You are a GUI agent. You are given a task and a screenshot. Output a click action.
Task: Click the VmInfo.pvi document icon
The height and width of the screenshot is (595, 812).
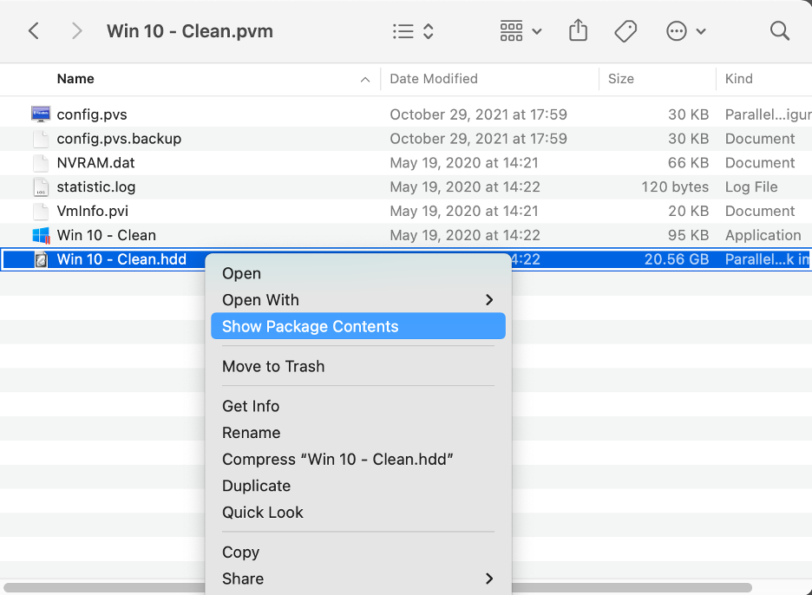pyautogui.click(x=41, y=211)
